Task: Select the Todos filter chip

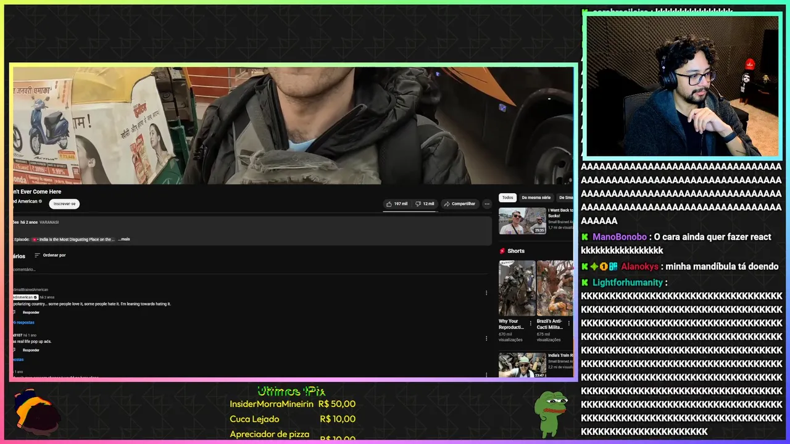Action: pyautogui.click(x=507, y=197)
